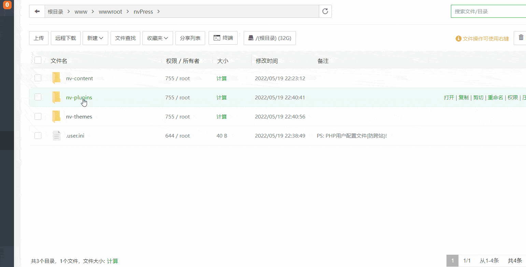Click page number 1 in pagination
Image resolution: width=526 pixels, height=267 pixels.
(453, 261)
